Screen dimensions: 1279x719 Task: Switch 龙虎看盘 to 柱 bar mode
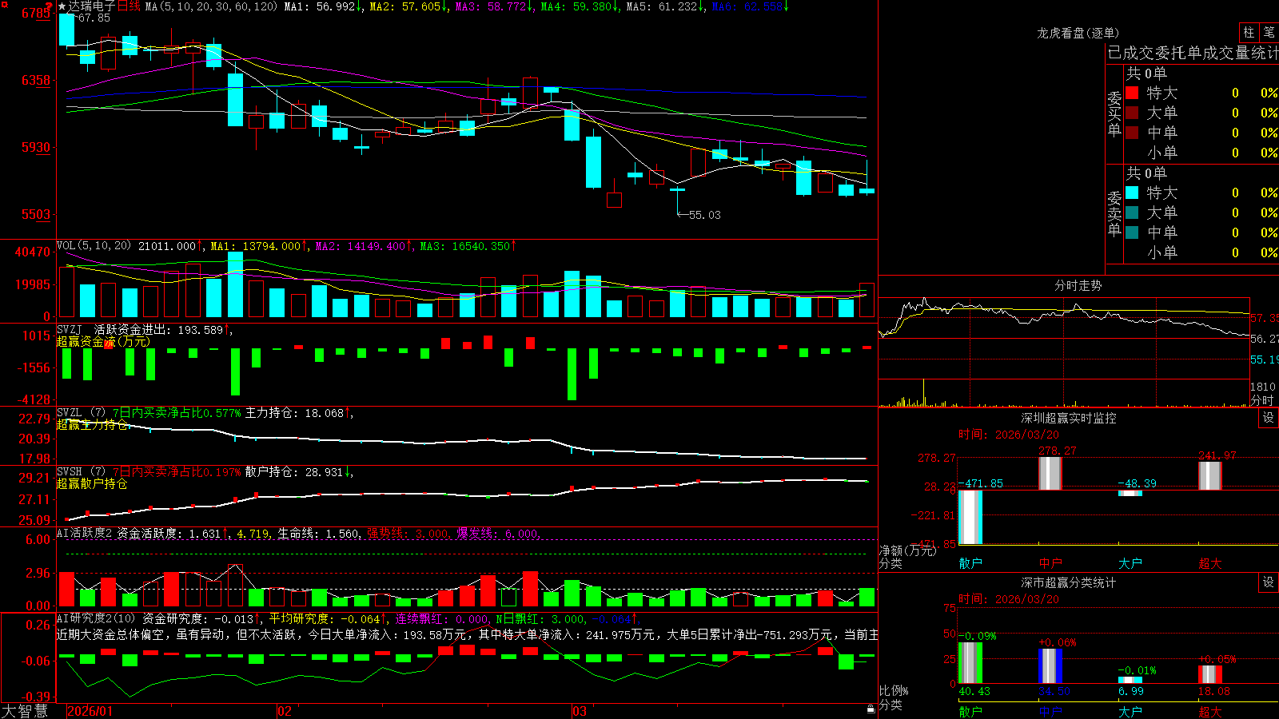(1249, 33)
